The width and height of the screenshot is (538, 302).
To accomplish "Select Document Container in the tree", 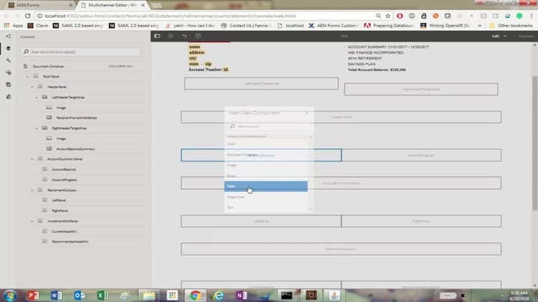I will (x=48, y=66).
